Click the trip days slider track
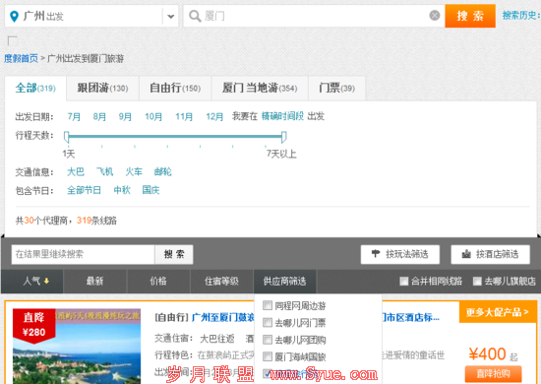The image size is (541, 384). (175, 137)
